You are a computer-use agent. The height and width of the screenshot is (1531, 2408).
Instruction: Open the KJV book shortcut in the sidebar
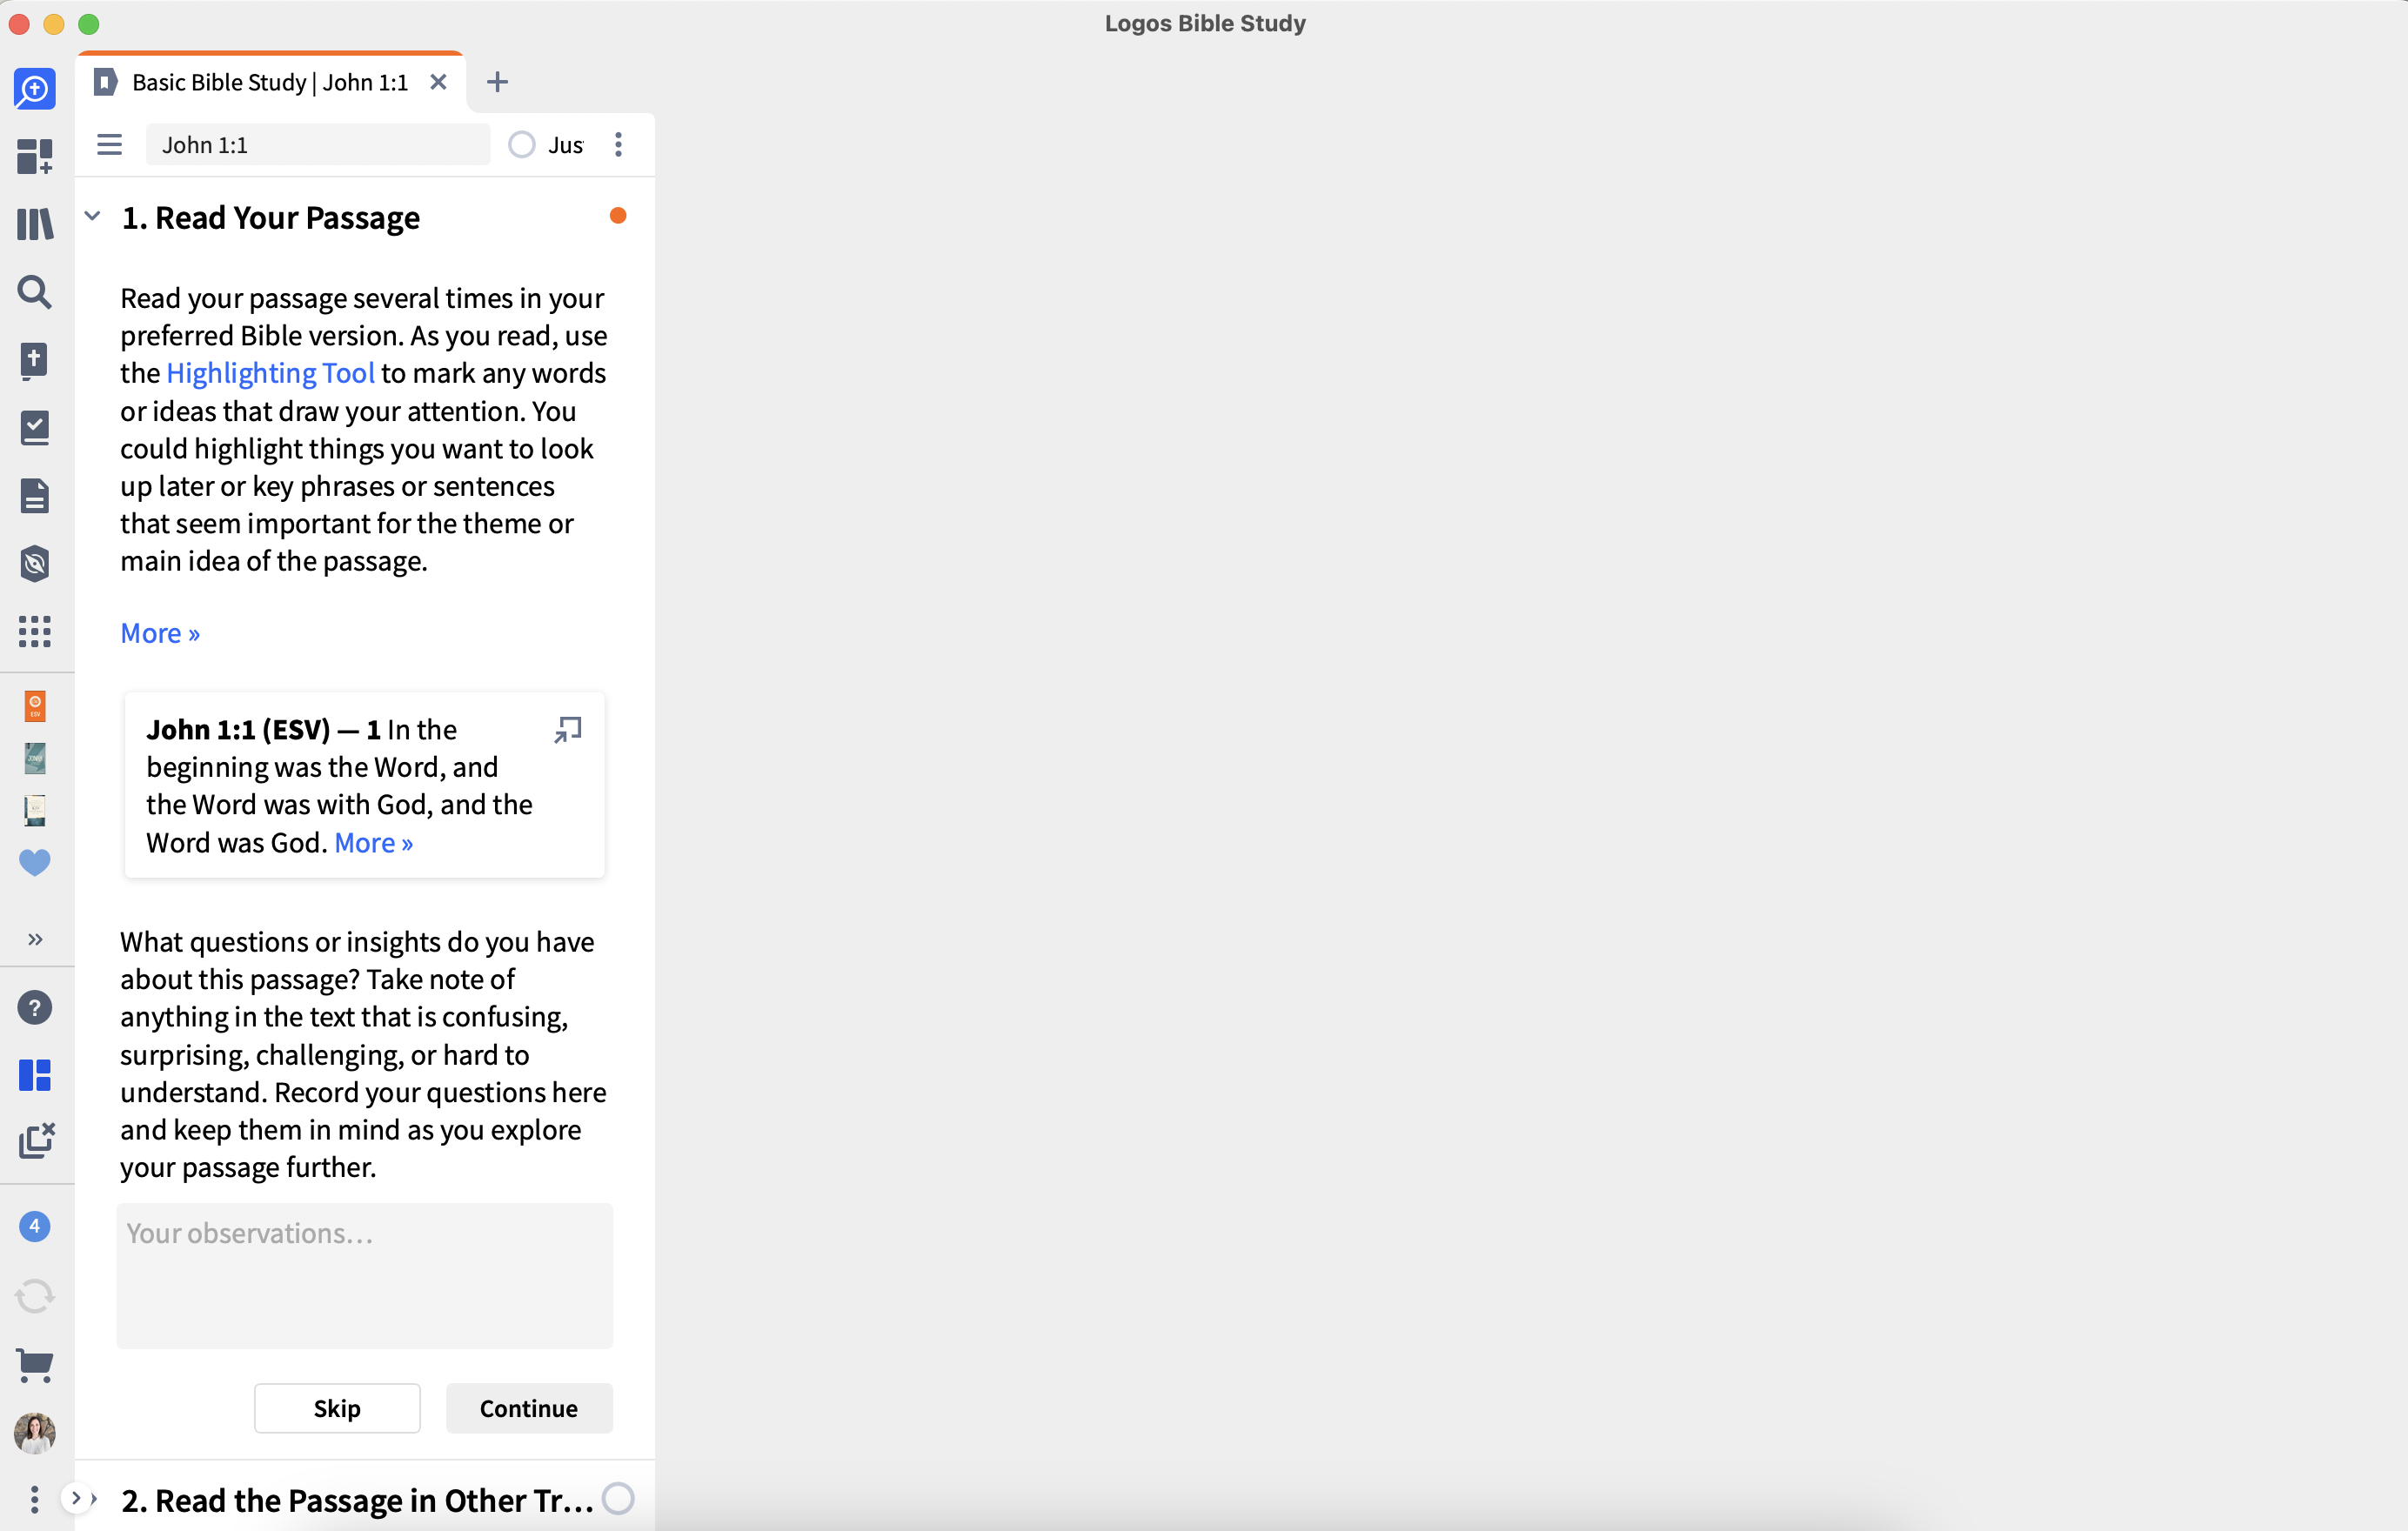point(35,810)
